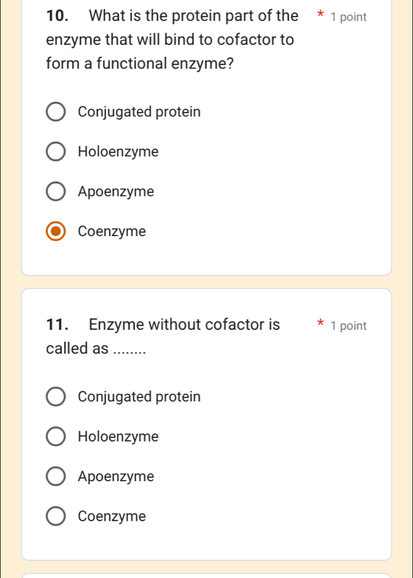Select Conjugated protein for question 11
The width and height of the screenshot is (413, 578).
(x=55, y=396)
